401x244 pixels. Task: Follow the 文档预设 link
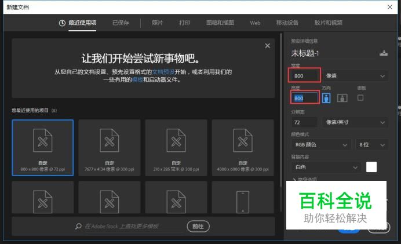click(163, 72)
